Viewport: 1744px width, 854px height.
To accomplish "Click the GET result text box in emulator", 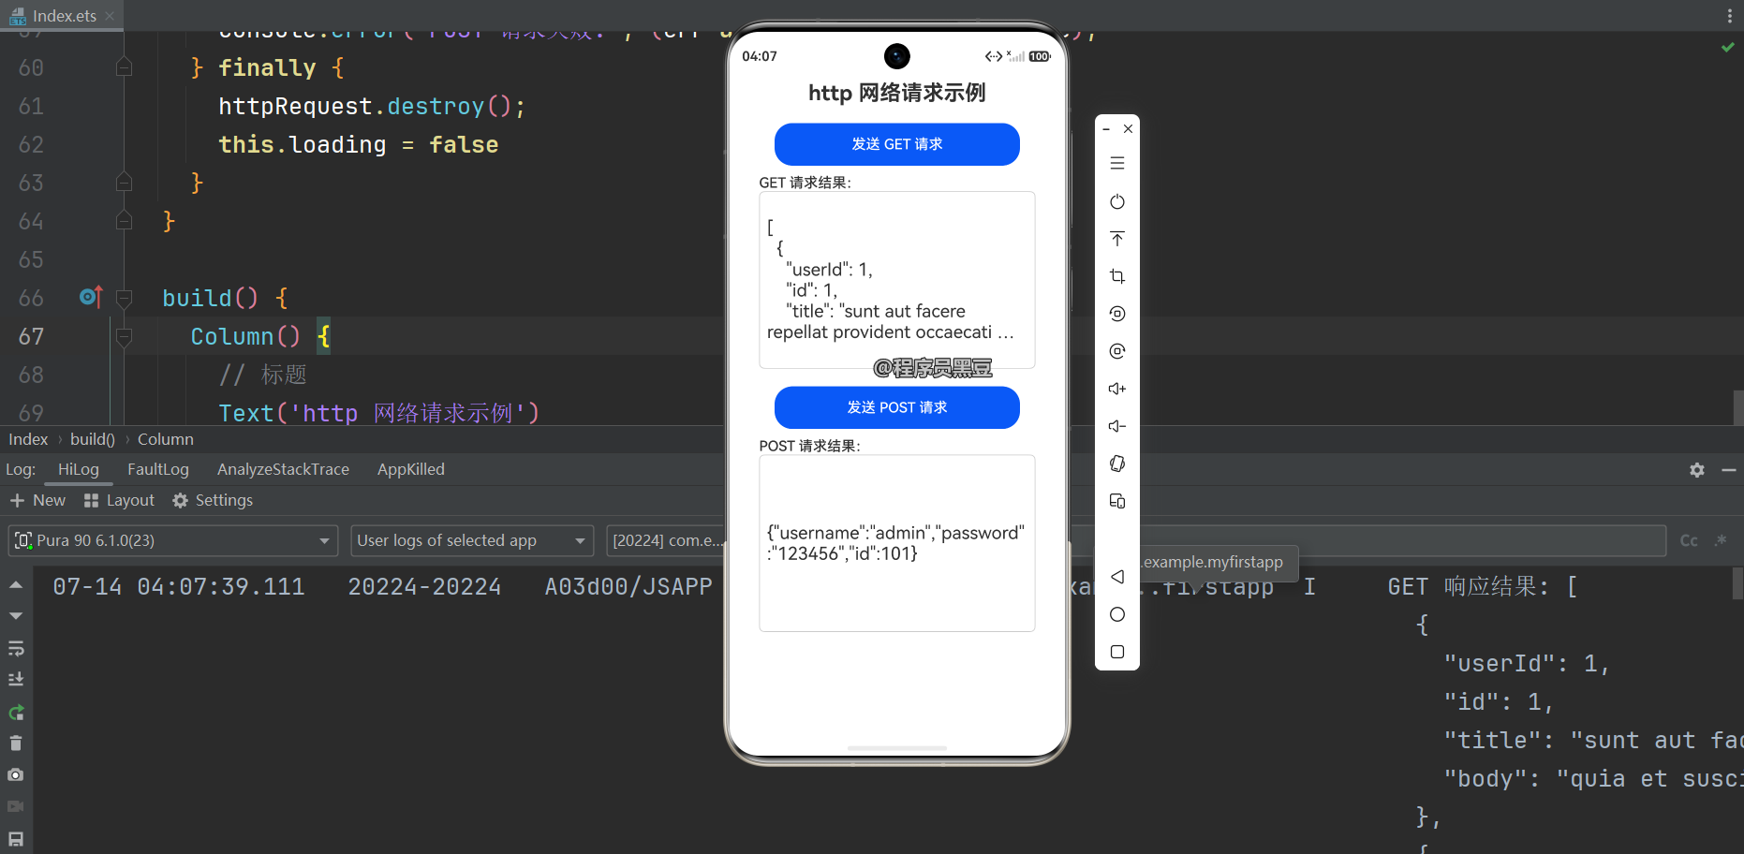I will (x=897, y=280).
